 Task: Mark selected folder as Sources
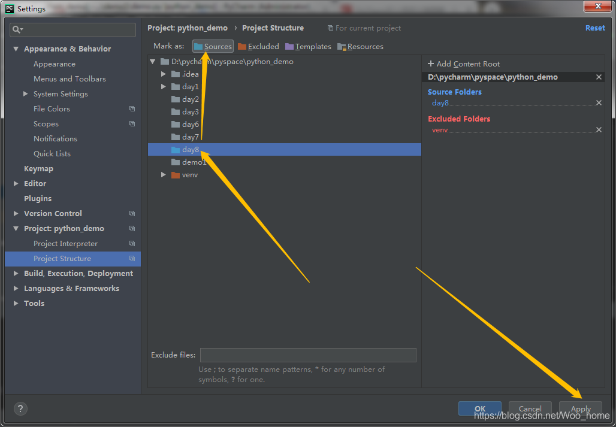pyautogui.click(x=213, y=46)
